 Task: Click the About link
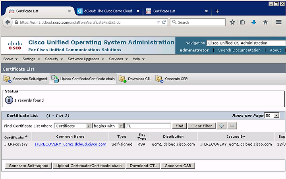[275, 50]
